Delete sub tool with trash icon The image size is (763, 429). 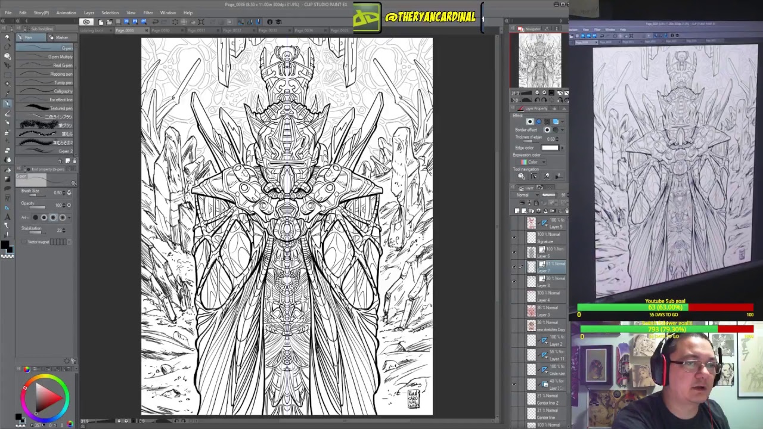pos(74,161)
